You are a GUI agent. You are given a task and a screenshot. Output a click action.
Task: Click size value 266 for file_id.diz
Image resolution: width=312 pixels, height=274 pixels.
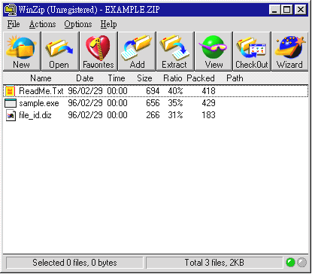point(153,115)
